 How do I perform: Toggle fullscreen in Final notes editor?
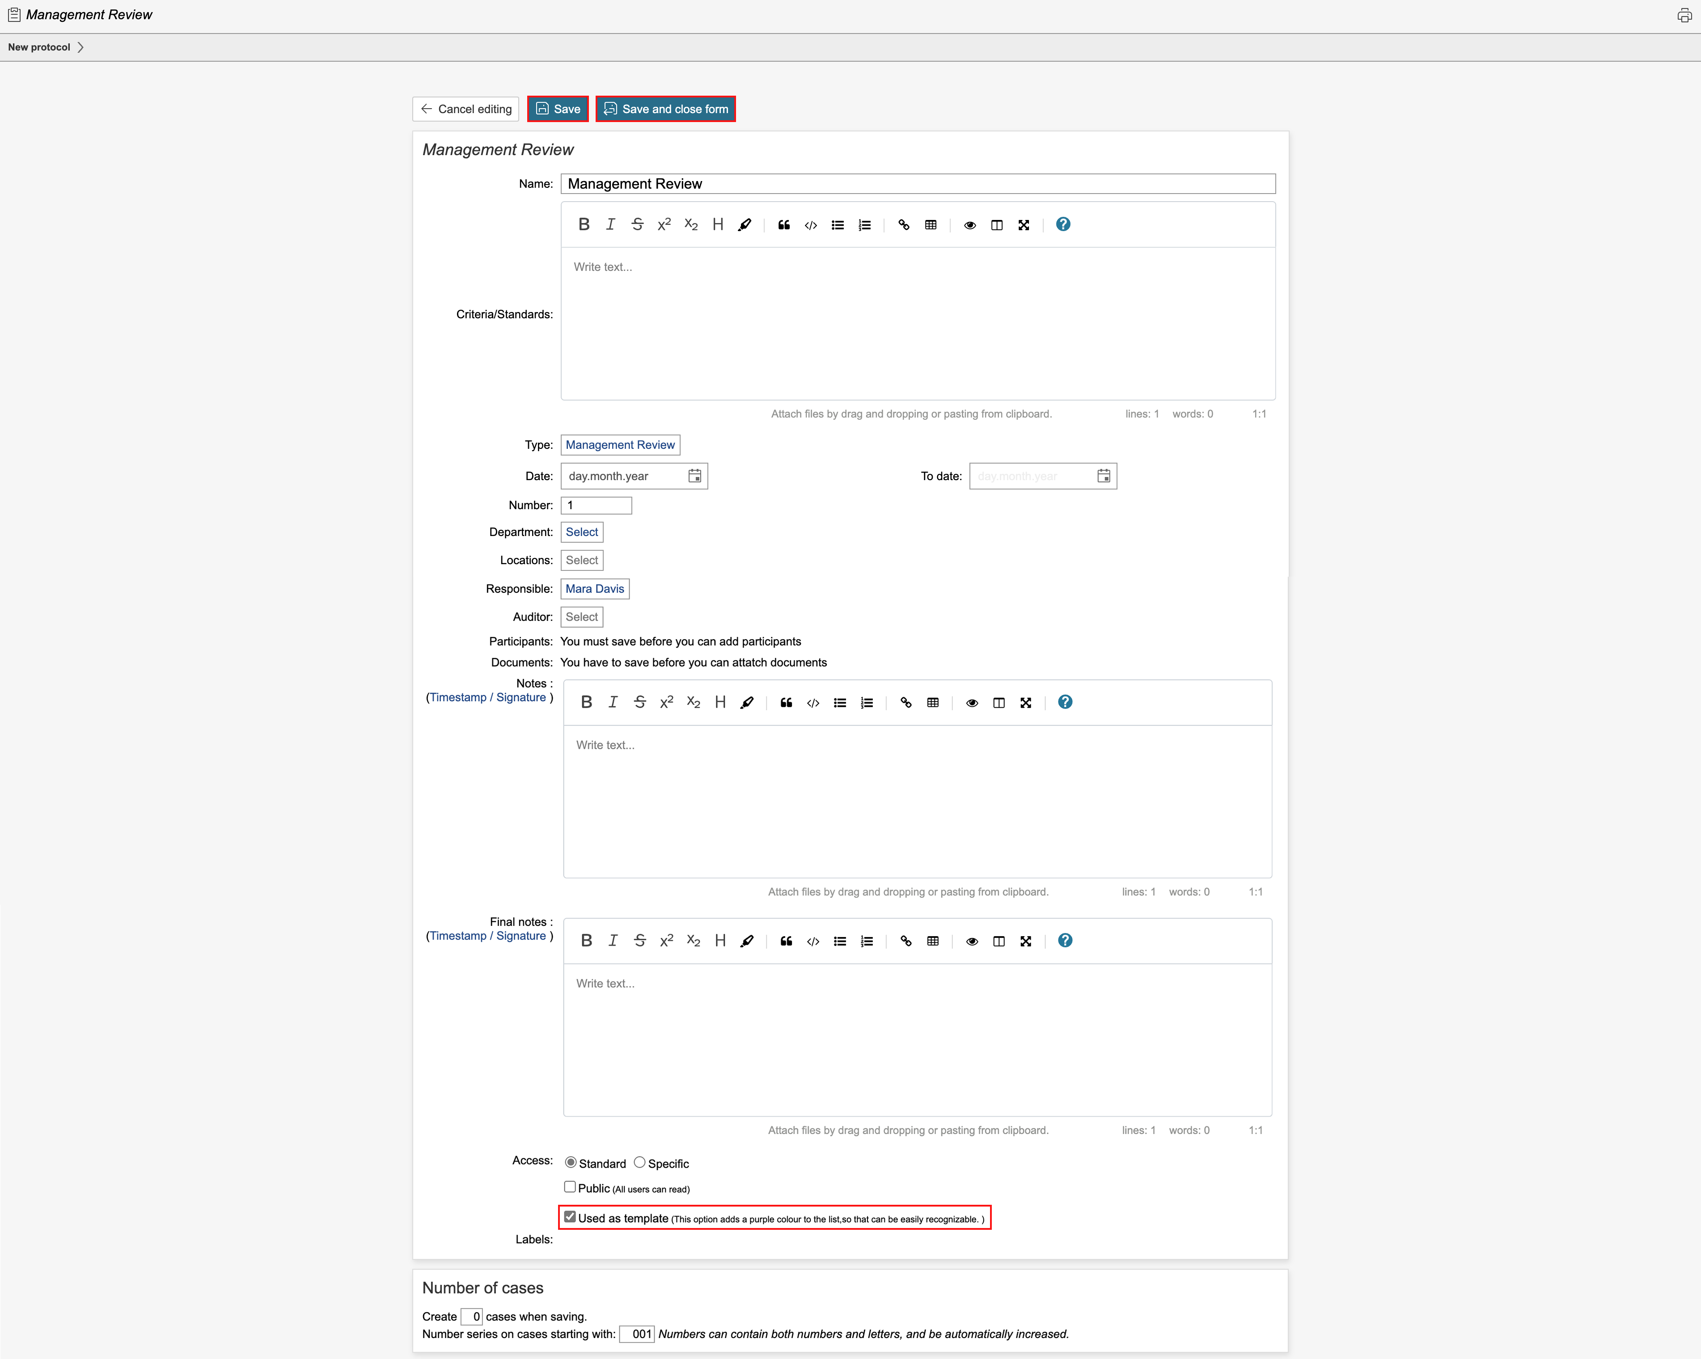(x=1026, y=941)
